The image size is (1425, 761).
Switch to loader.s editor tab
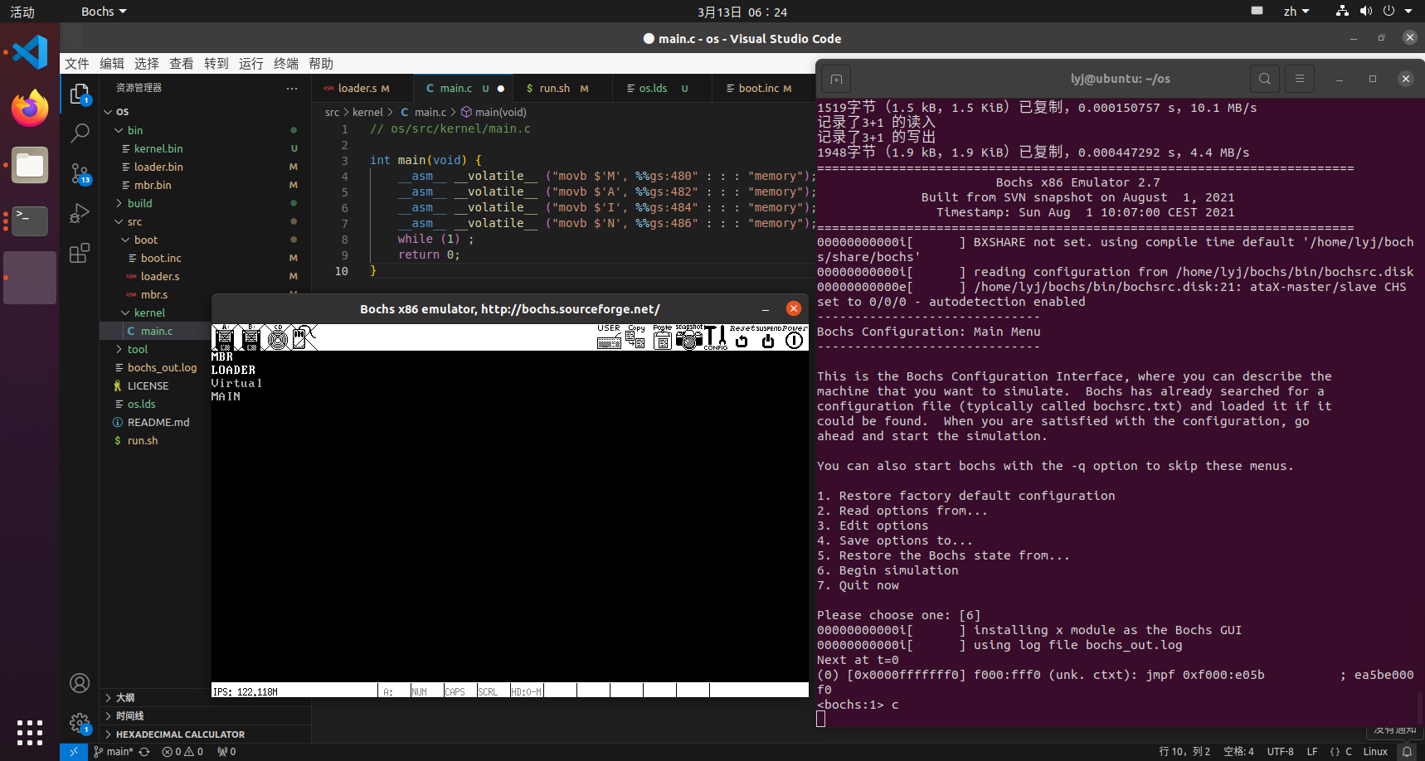(x=362, y=88)
